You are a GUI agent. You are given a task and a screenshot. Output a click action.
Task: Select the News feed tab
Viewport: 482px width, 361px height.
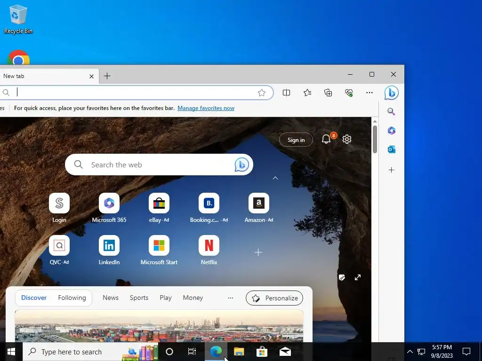111,298
